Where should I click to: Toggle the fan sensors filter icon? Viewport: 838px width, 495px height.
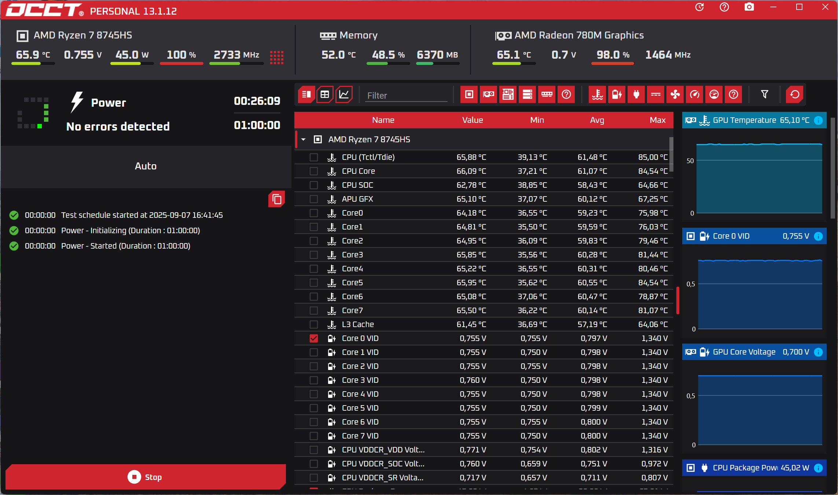pos(675,95)
